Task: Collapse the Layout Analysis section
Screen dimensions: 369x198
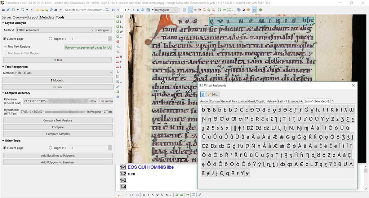Action: (x=3, y=23)
